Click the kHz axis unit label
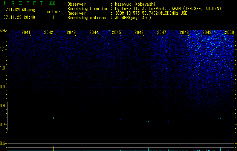The image size is (237, 151). tap(3, 31)
